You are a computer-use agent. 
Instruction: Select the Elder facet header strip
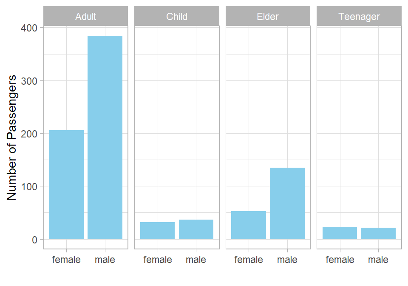[x=268, y=17]
